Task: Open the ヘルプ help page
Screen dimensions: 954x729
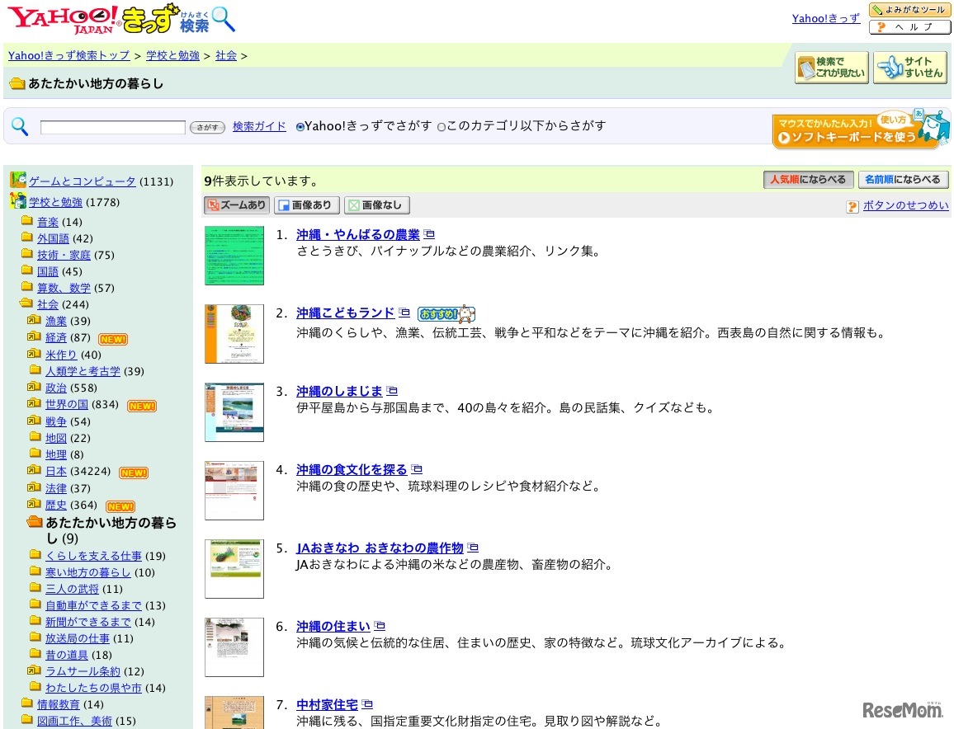Action: click(909, 26)
